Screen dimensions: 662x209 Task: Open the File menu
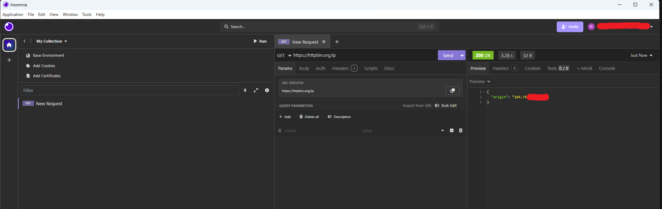click(31, 15)
